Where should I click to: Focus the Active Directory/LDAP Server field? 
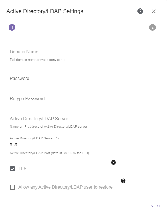pos(59,119)
